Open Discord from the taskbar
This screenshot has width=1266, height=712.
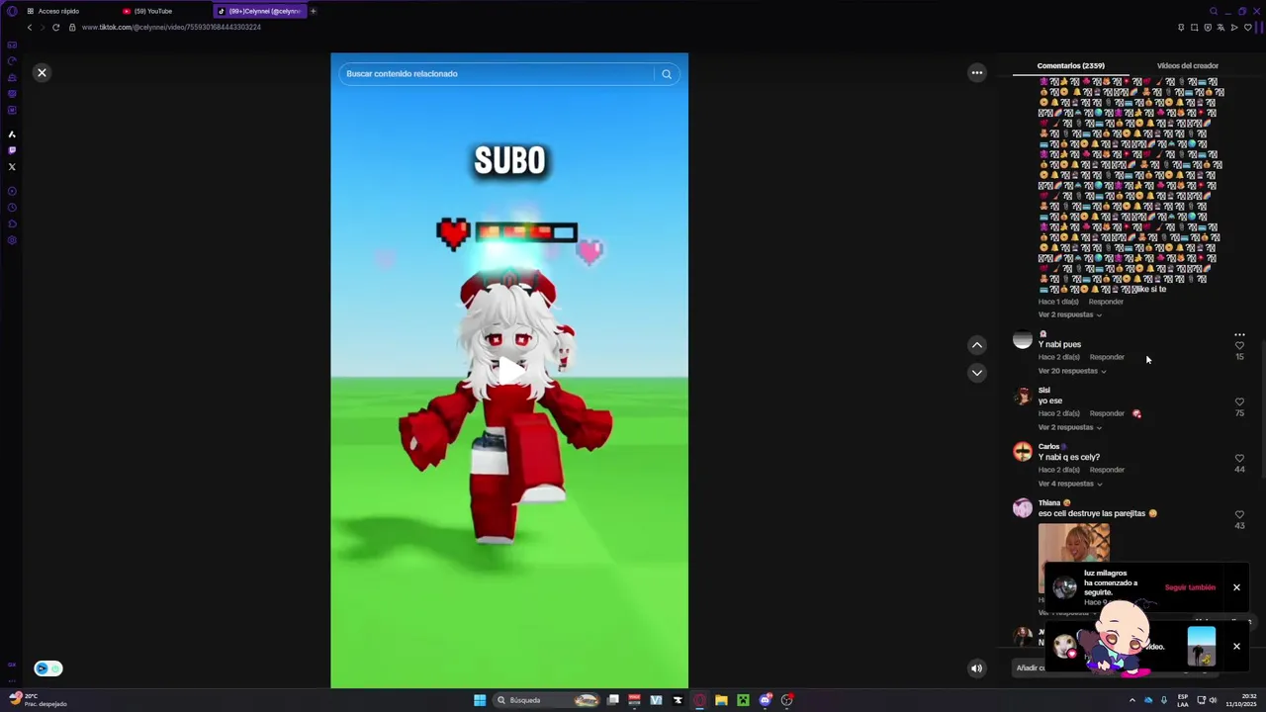pyautogui.click(x=765, y=700)
